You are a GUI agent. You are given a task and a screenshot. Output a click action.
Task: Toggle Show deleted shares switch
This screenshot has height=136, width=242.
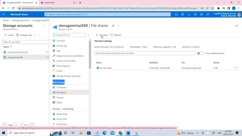(x=200, y=53)
